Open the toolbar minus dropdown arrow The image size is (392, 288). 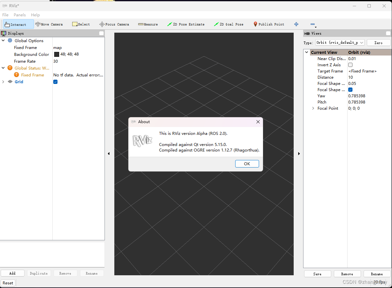pyautogui.click(x=316, y=27)
